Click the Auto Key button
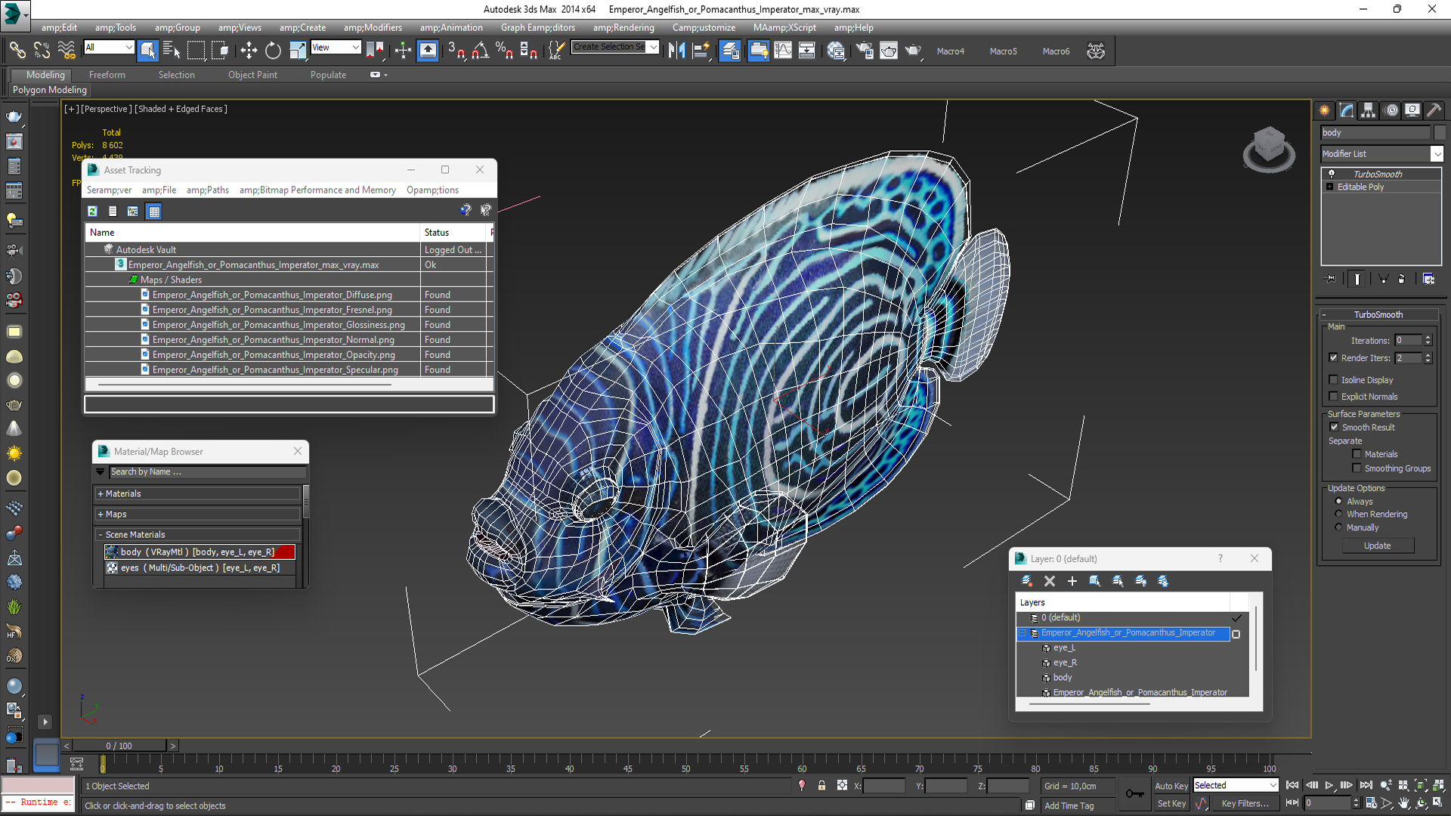1451x816 pixels. [x=1171, y=786]
